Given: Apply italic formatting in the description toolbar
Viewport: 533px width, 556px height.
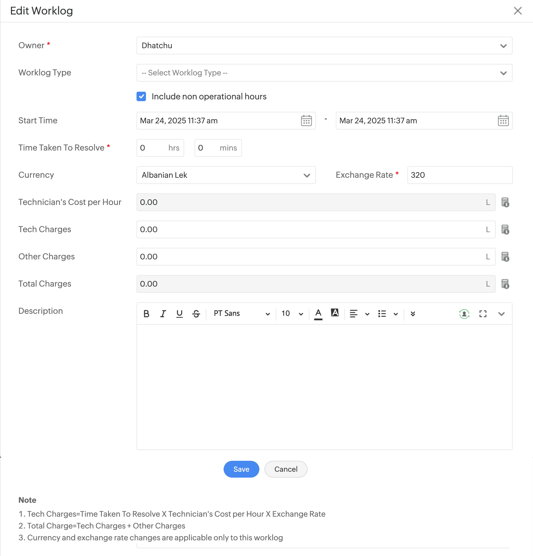Looking at the screenshot, I should click(163, 313).
